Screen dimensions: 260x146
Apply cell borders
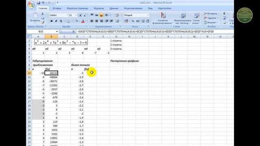pyautogui.click(x=68, y=21)
